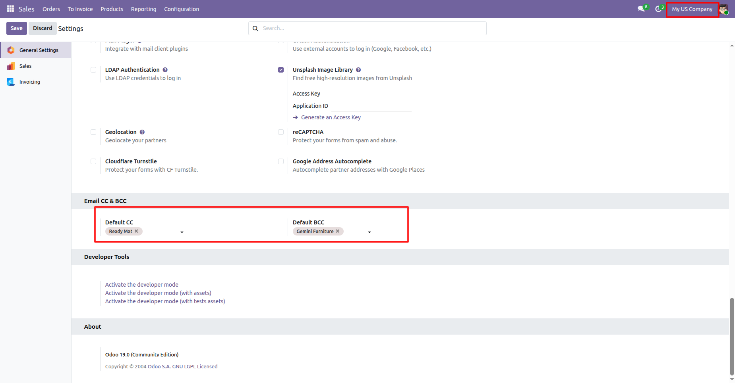Screen dimensions: 735x383
Task: Enable the Cloudflare Turnstile checkbox
Action: point(93,161)
